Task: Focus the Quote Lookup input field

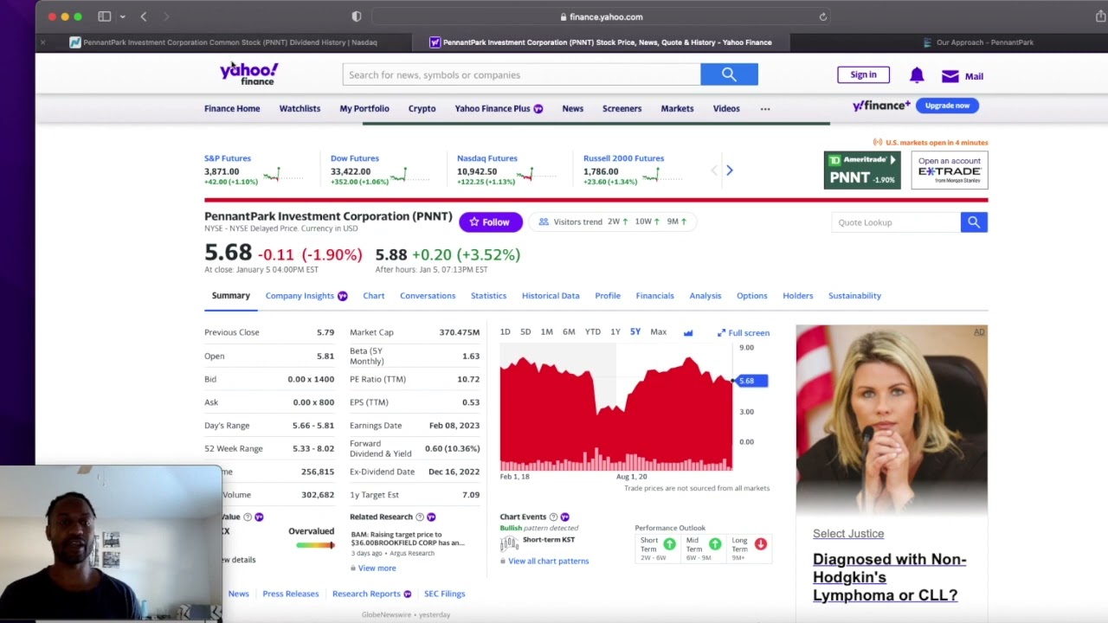Action: [896, 222]
